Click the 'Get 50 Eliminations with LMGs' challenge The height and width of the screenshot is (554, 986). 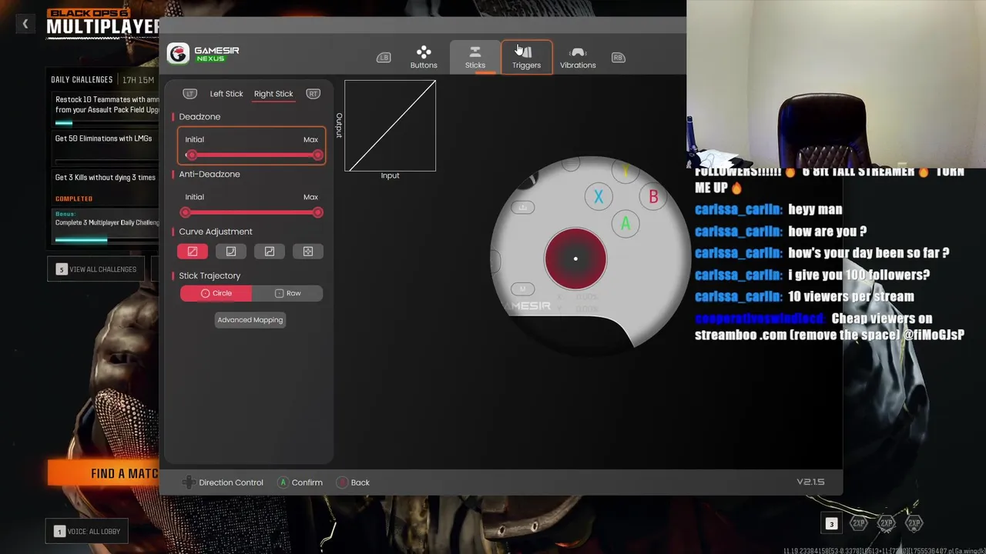(x=106, y=148)
